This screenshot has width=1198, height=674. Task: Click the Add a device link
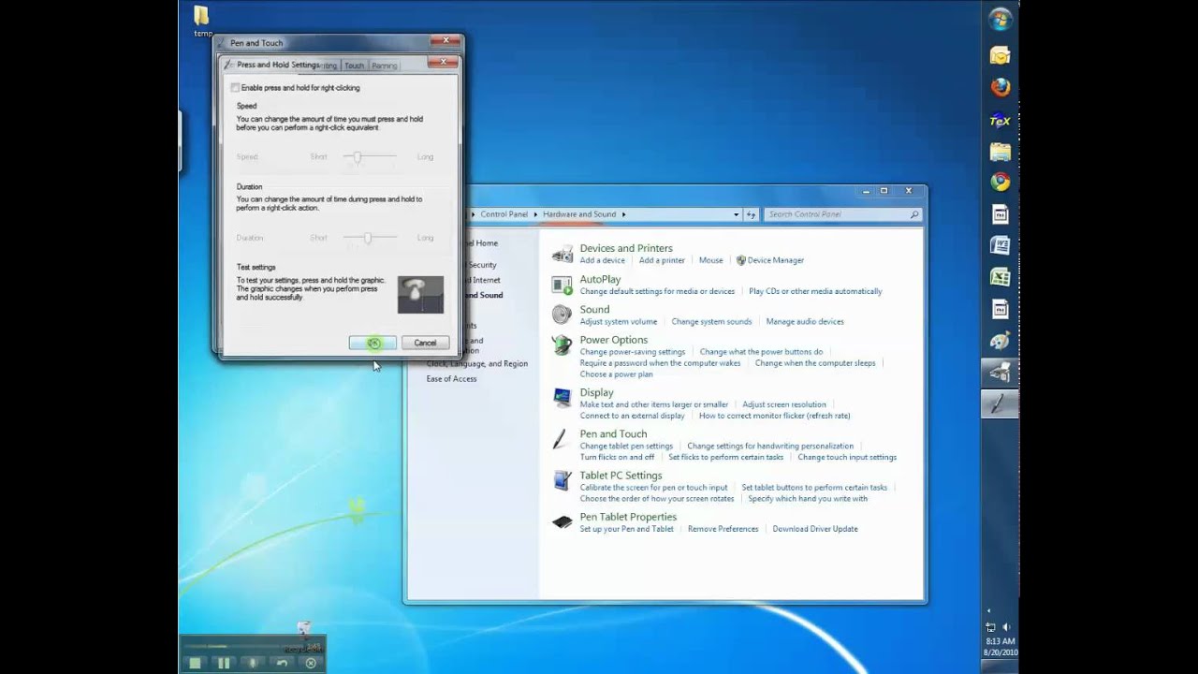[x=602, y=260]
